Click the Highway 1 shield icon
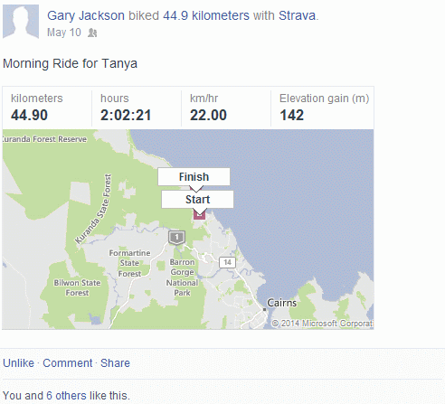 (176, 238)
